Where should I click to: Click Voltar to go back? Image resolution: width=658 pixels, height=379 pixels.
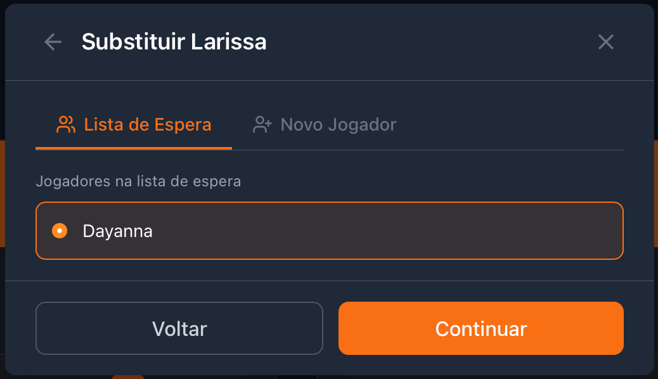pos(179,328)
